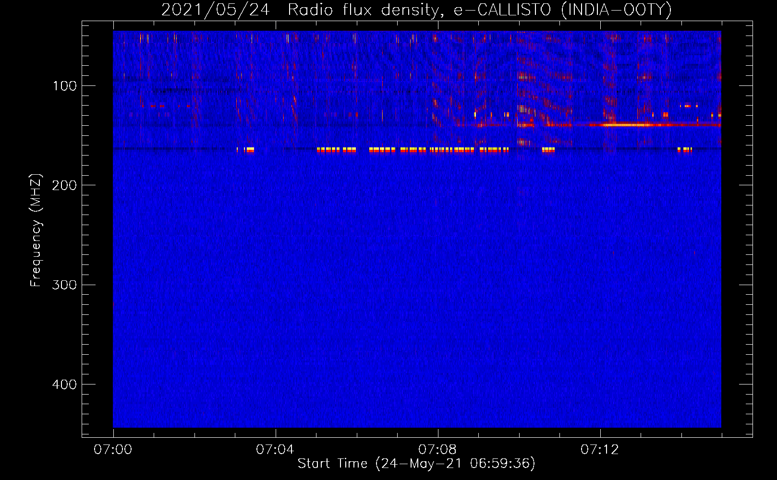
Task: Click the '07:00' time tick label
Action: [113, 449]
